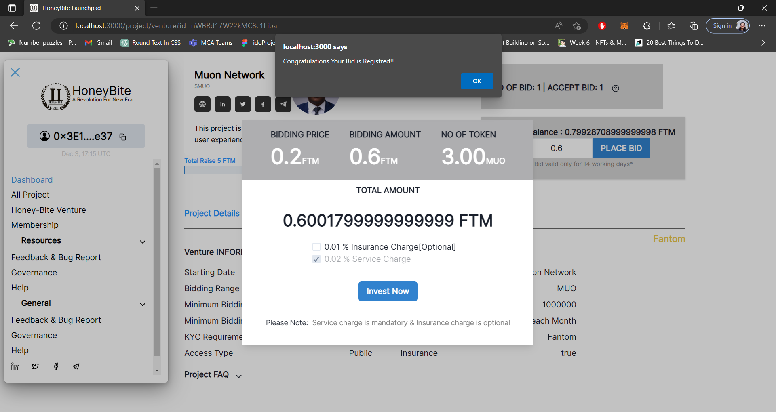This screenshot has width=776, height=412.
Task: Focus the browser address bar
Action: [311, 26]
